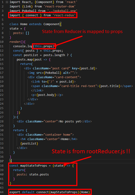135x195 pixels.
Task: Click the empty posts array on line 8
Action: [27, 33]
